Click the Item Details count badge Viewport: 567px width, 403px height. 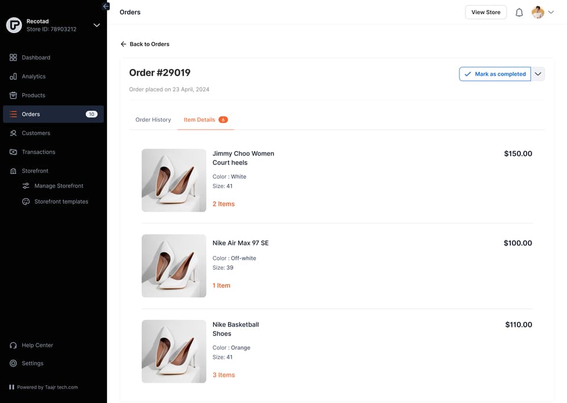point(223,120)
